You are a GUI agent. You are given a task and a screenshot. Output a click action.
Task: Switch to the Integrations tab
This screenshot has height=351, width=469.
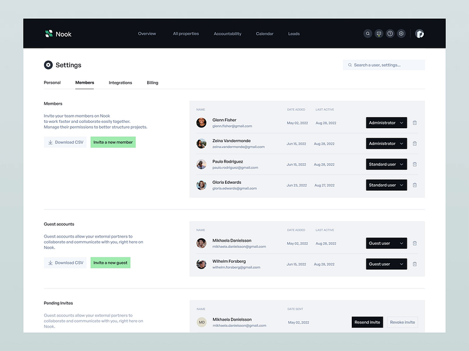point(120,82)
